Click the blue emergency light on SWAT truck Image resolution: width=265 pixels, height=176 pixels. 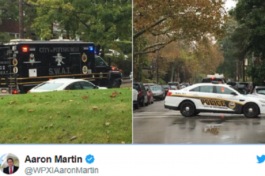(x=91, y=49)
